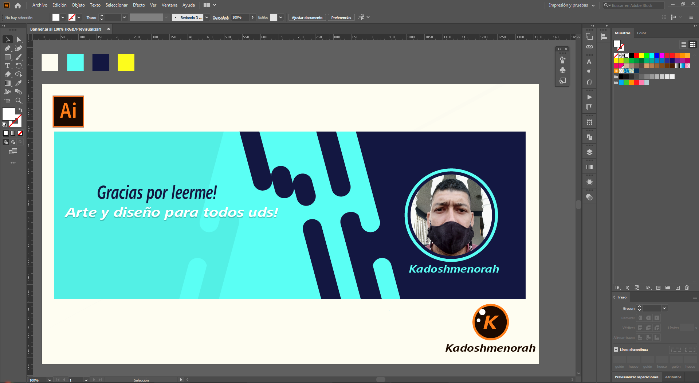Select the Pen tool
699x383 pixels.
(8, 48)
